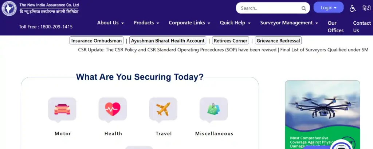373x149 pixels.
Task: Expand the Corporate Links menu
Action: pos(189,23)
